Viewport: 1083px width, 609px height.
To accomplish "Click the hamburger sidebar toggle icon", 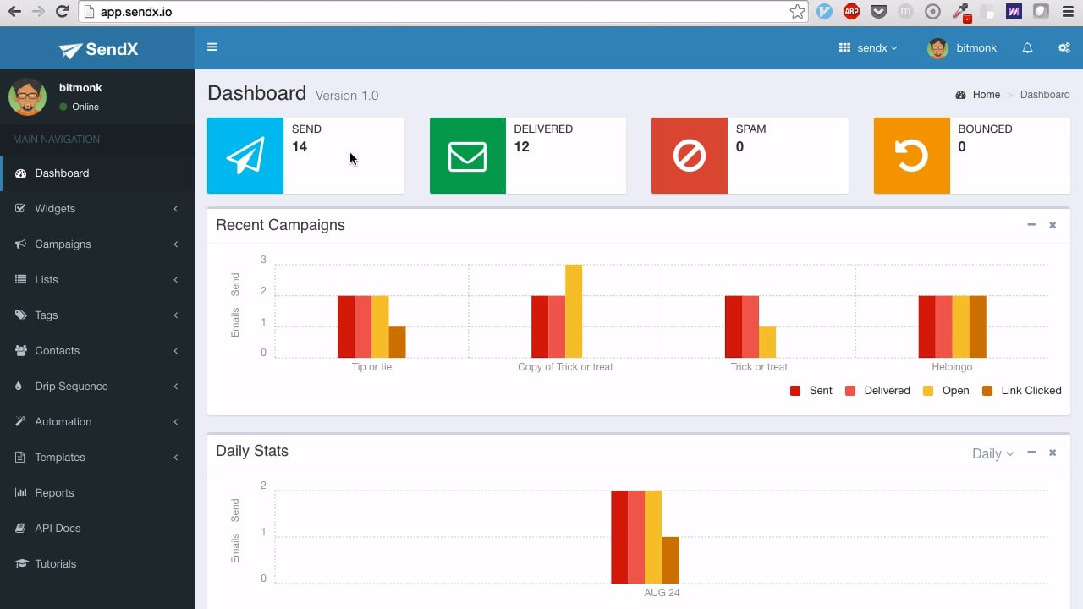I will click(x=212, y=47).
